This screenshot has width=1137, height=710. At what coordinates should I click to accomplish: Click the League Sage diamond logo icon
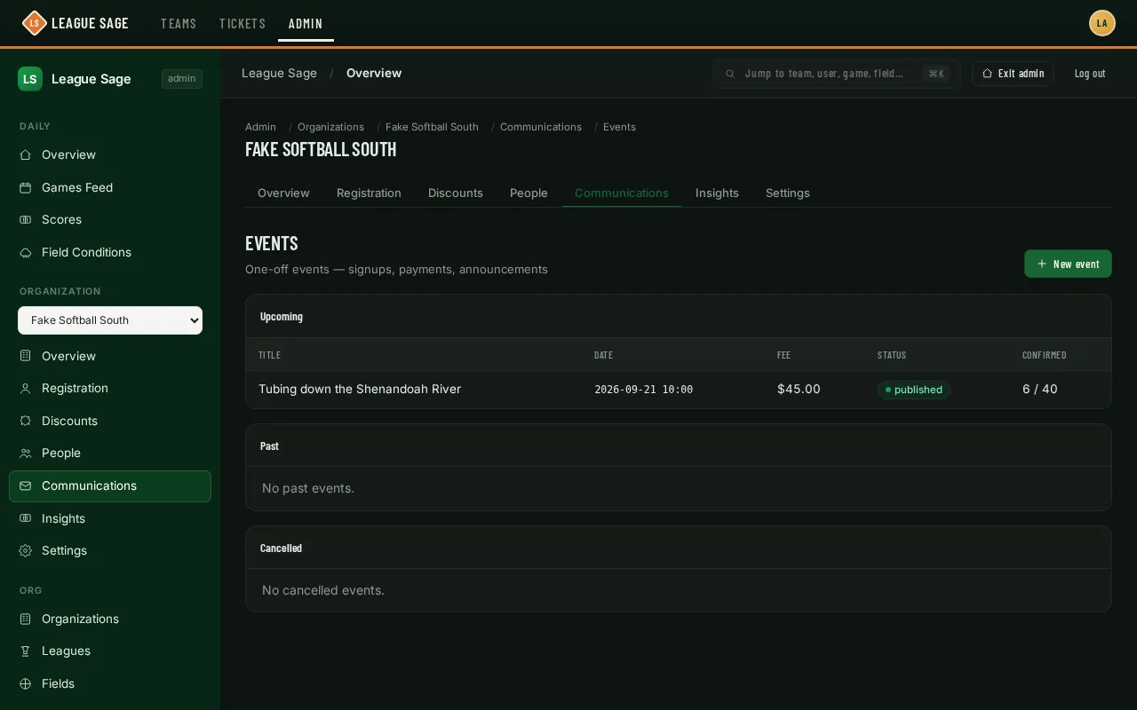(x=34, y=23)
